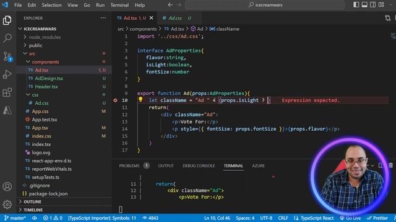
Task: Click the 4843 status bar item
Action: [x=150, y=218]
